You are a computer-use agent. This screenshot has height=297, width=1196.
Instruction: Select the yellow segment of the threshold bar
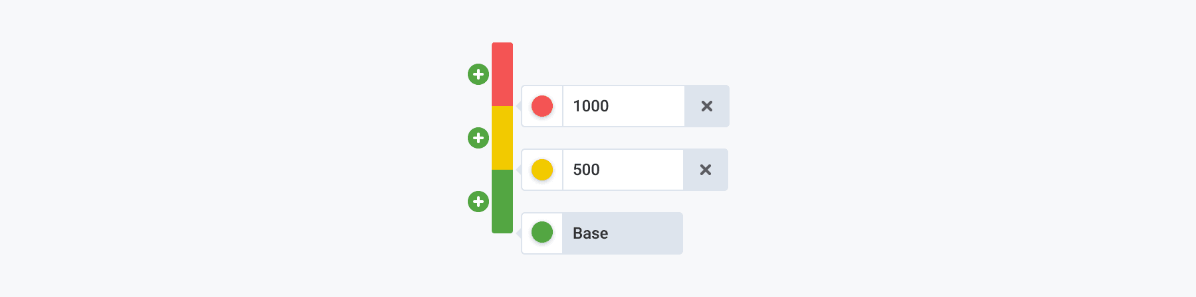pos(502,138)
